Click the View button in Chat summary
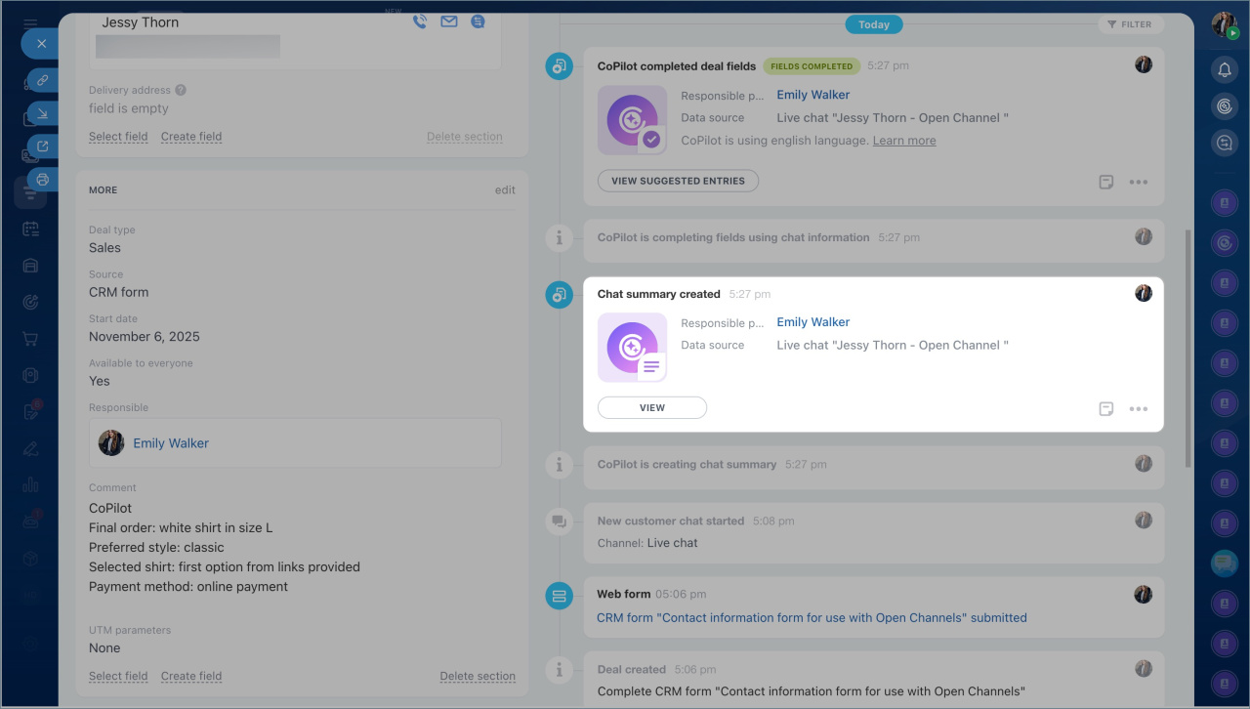This screenshot has height=709, width=1250. coord(652,408)
